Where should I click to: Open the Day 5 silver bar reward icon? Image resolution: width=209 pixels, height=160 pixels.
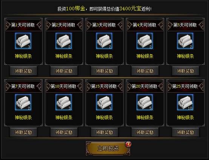[x=185, y=41]
